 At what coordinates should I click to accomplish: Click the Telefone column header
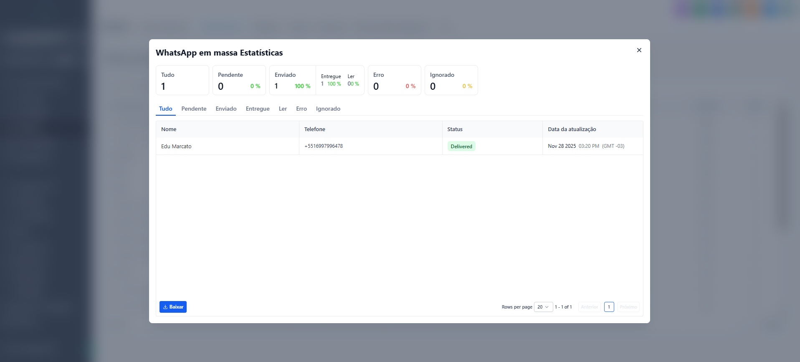point(371,129)
